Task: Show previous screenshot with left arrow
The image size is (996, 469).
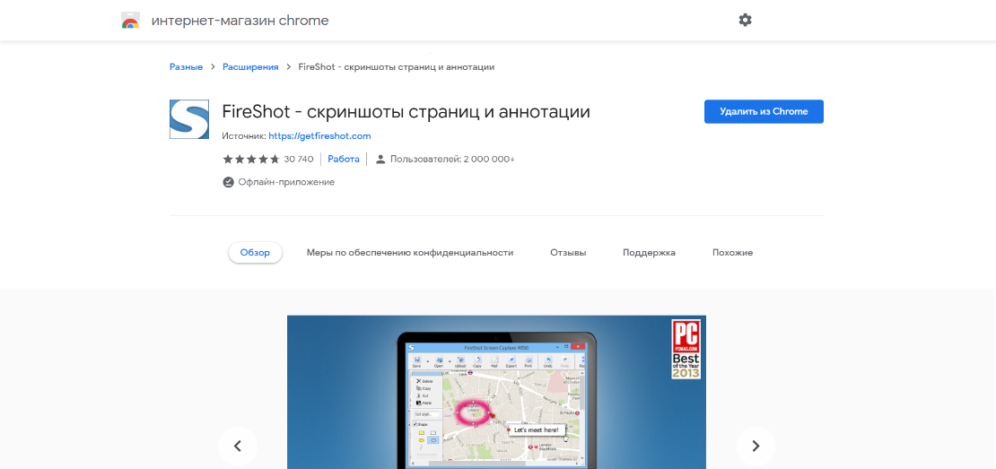Action: click(238, 447)
